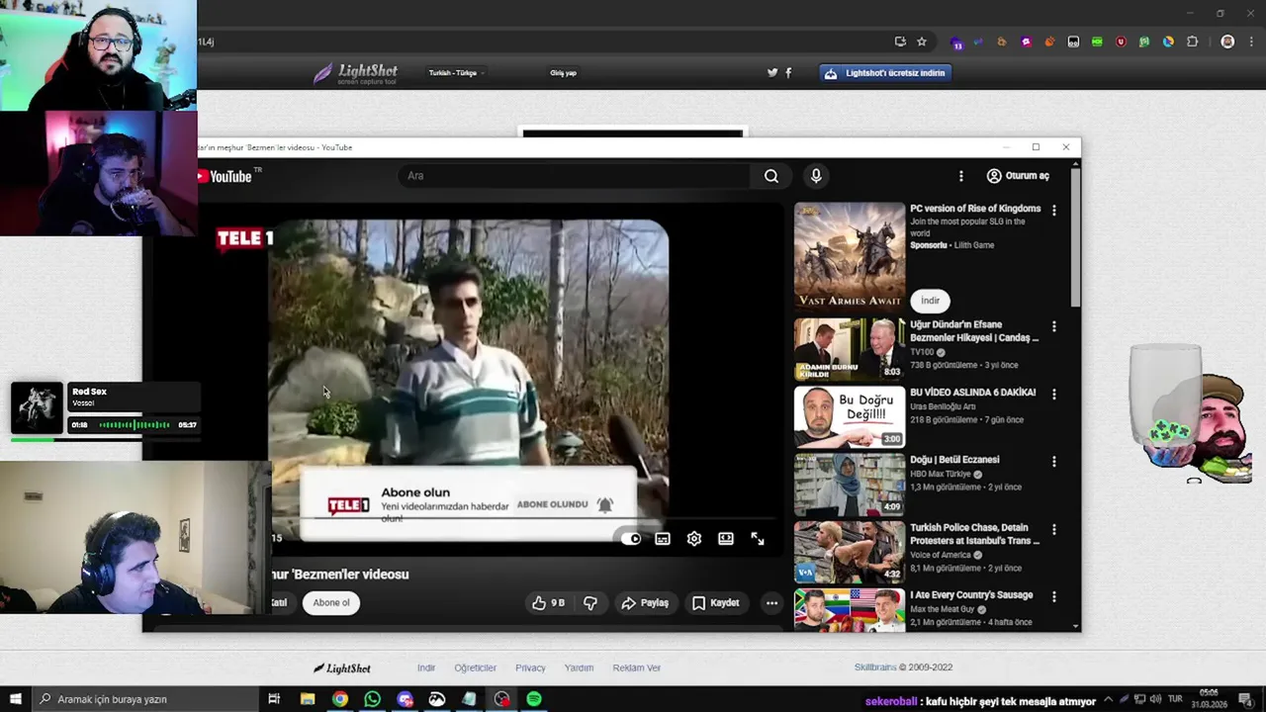Open Chrome three-dot menu

(1252, 42)
